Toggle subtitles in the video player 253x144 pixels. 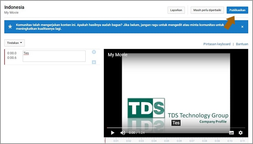pos(231,132)
